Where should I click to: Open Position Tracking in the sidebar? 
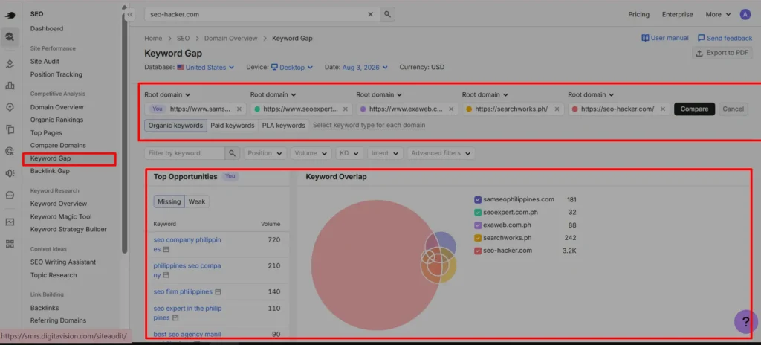click(x=56, y=74)
